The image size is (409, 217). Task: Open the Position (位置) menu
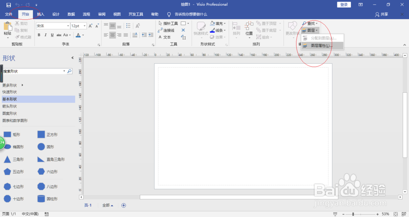[249, 29]
